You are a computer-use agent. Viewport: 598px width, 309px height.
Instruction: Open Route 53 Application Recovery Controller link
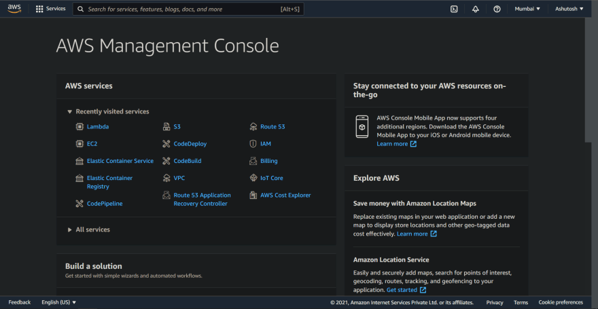[202, 200]
